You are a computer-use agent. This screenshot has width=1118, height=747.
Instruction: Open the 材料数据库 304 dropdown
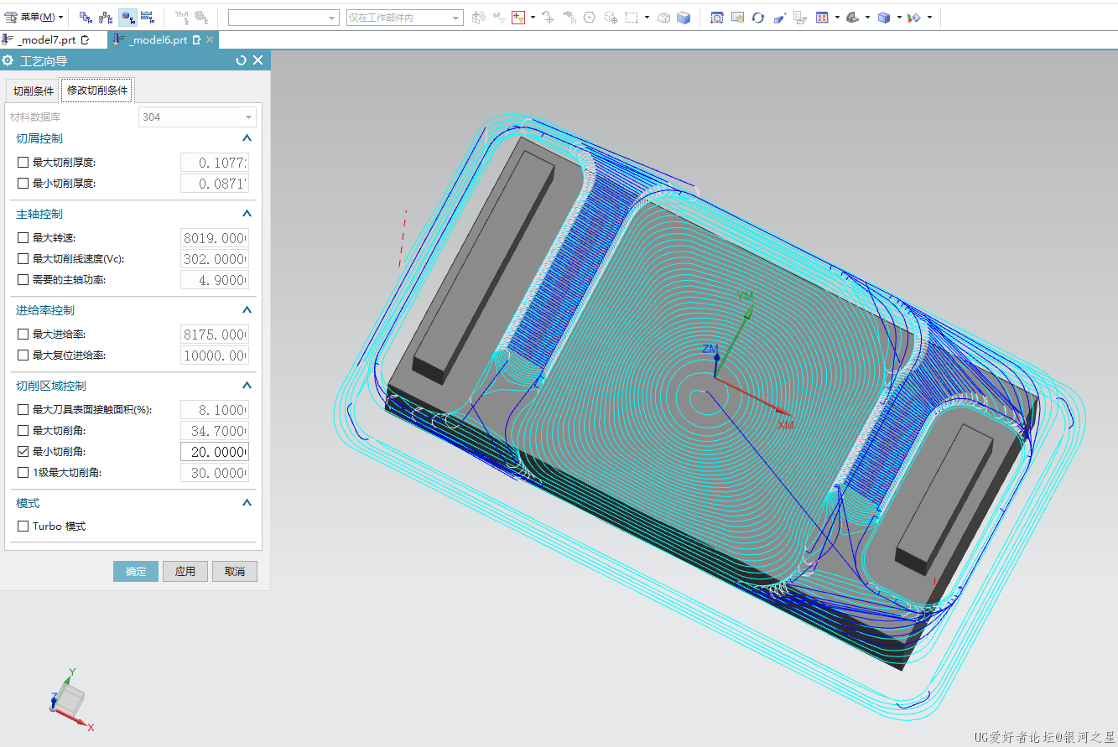point(197,117)
